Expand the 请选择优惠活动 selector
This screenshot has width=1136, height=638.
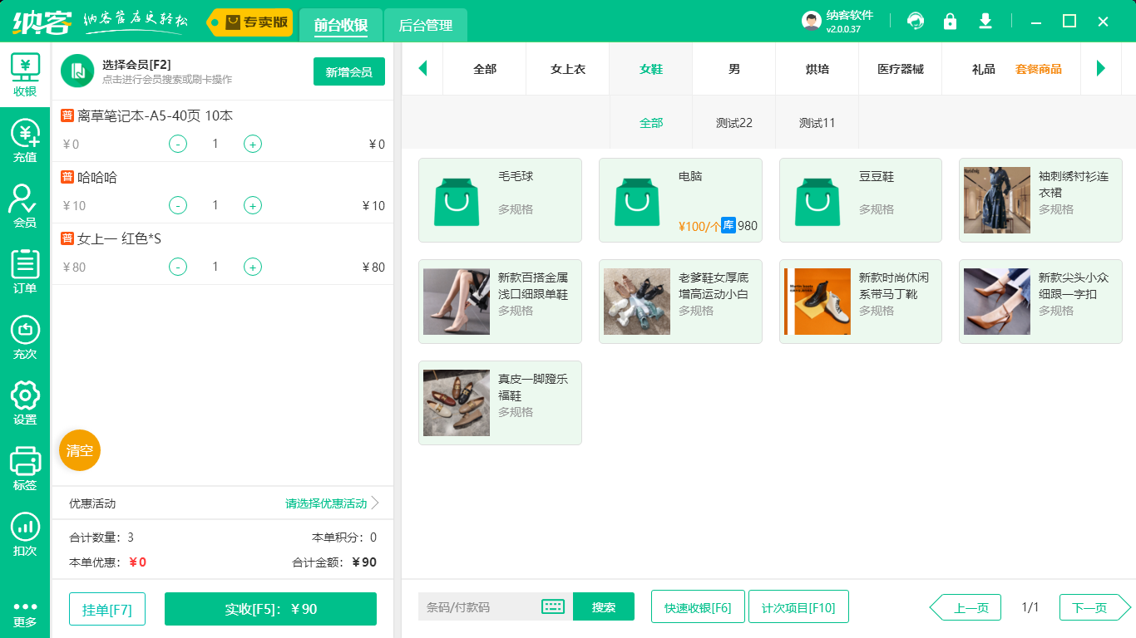[x=332, y=503]
